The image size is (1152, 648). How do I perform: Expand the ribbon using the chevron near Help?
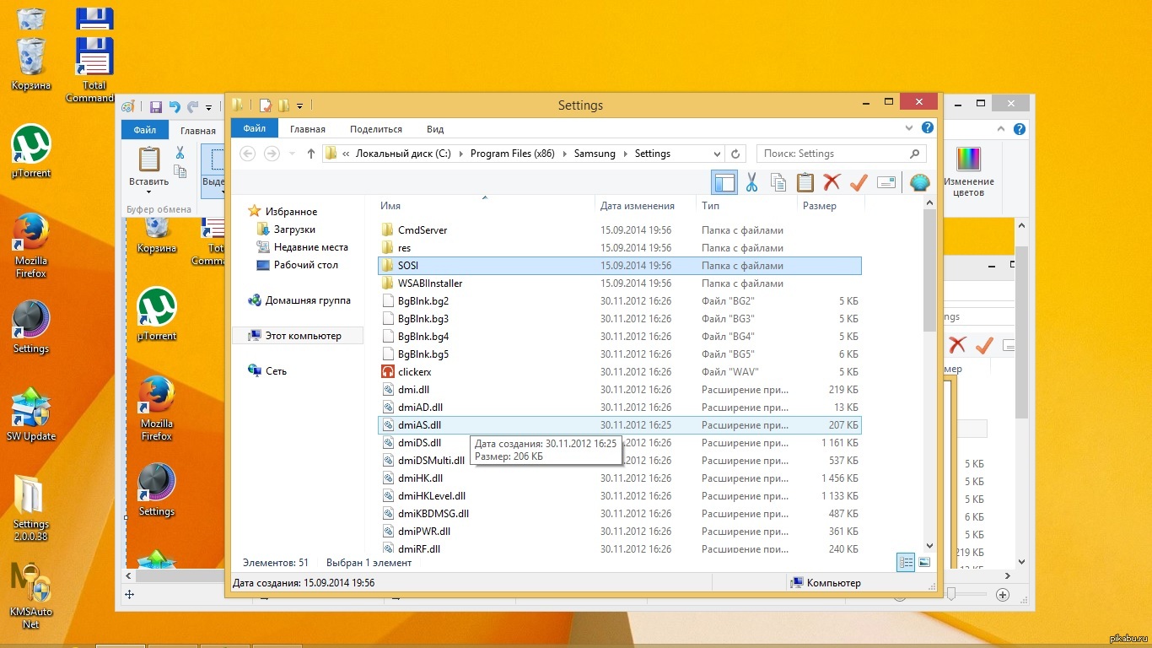tap(909, 129)
